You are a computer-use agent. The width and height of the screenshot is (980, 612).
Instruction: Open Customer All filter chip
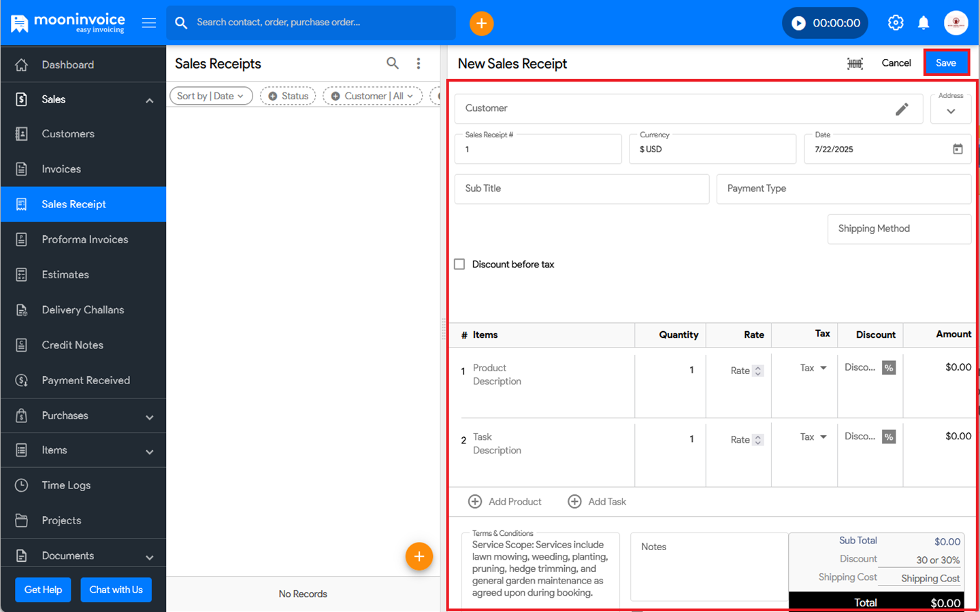click(372, 96)
